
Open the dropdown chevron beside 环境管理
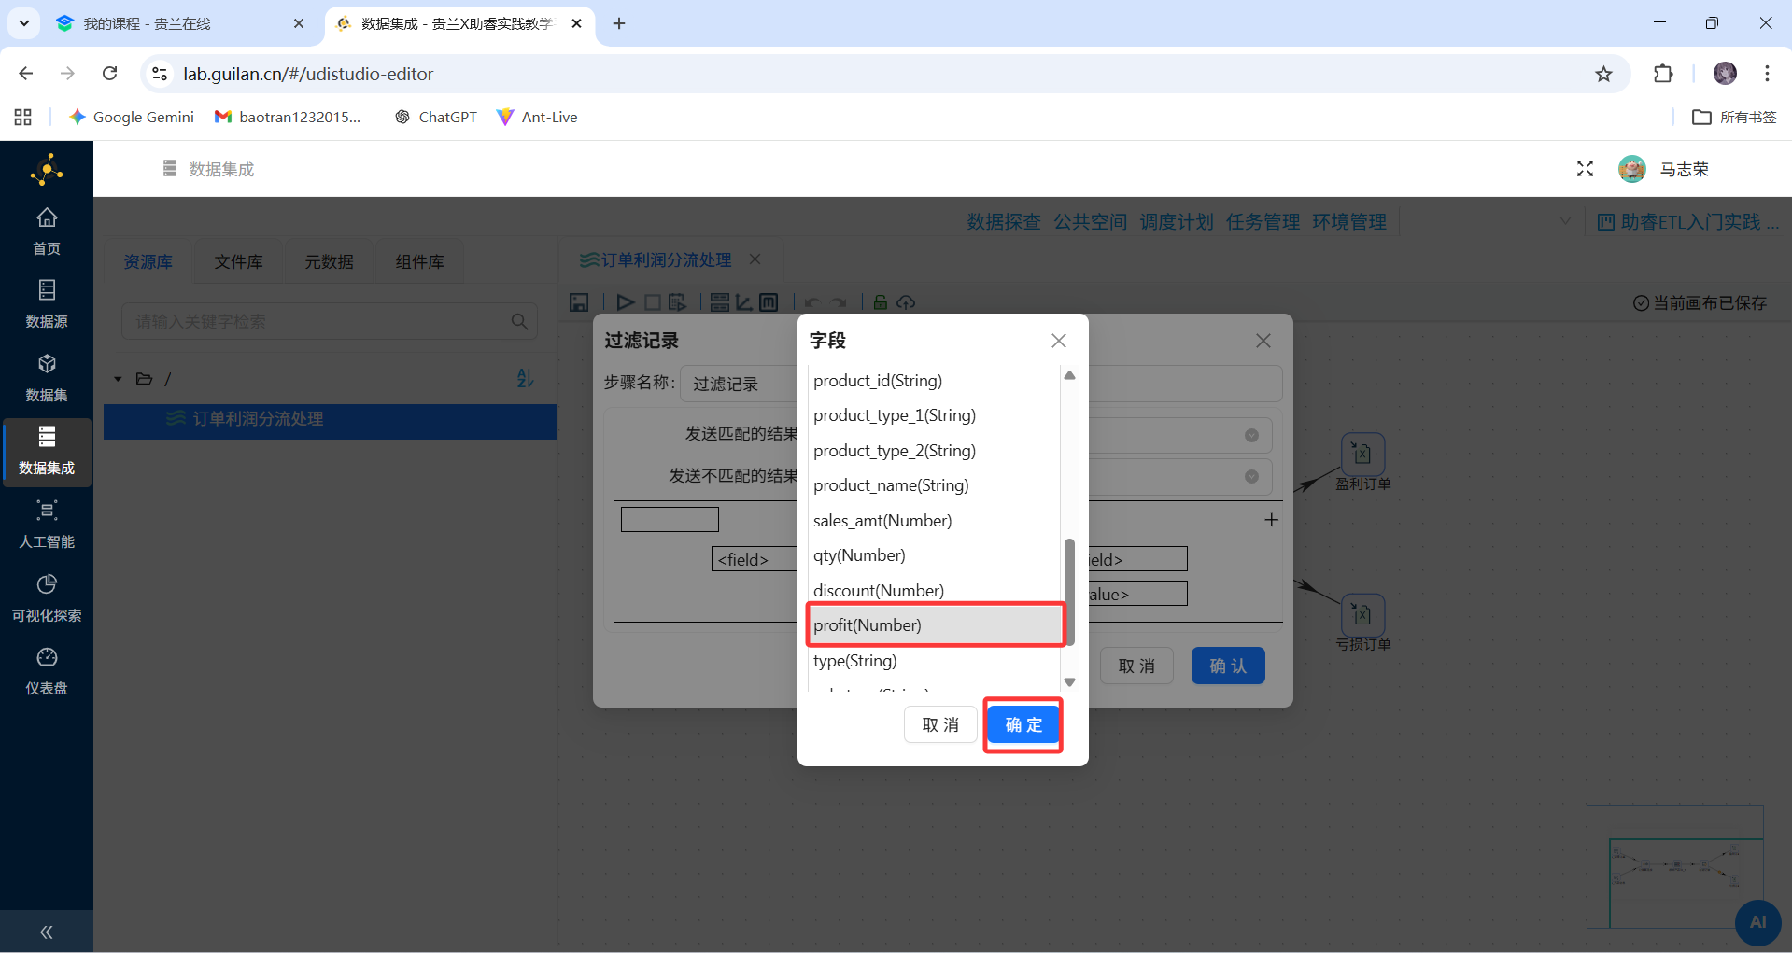click(1566, 221)
